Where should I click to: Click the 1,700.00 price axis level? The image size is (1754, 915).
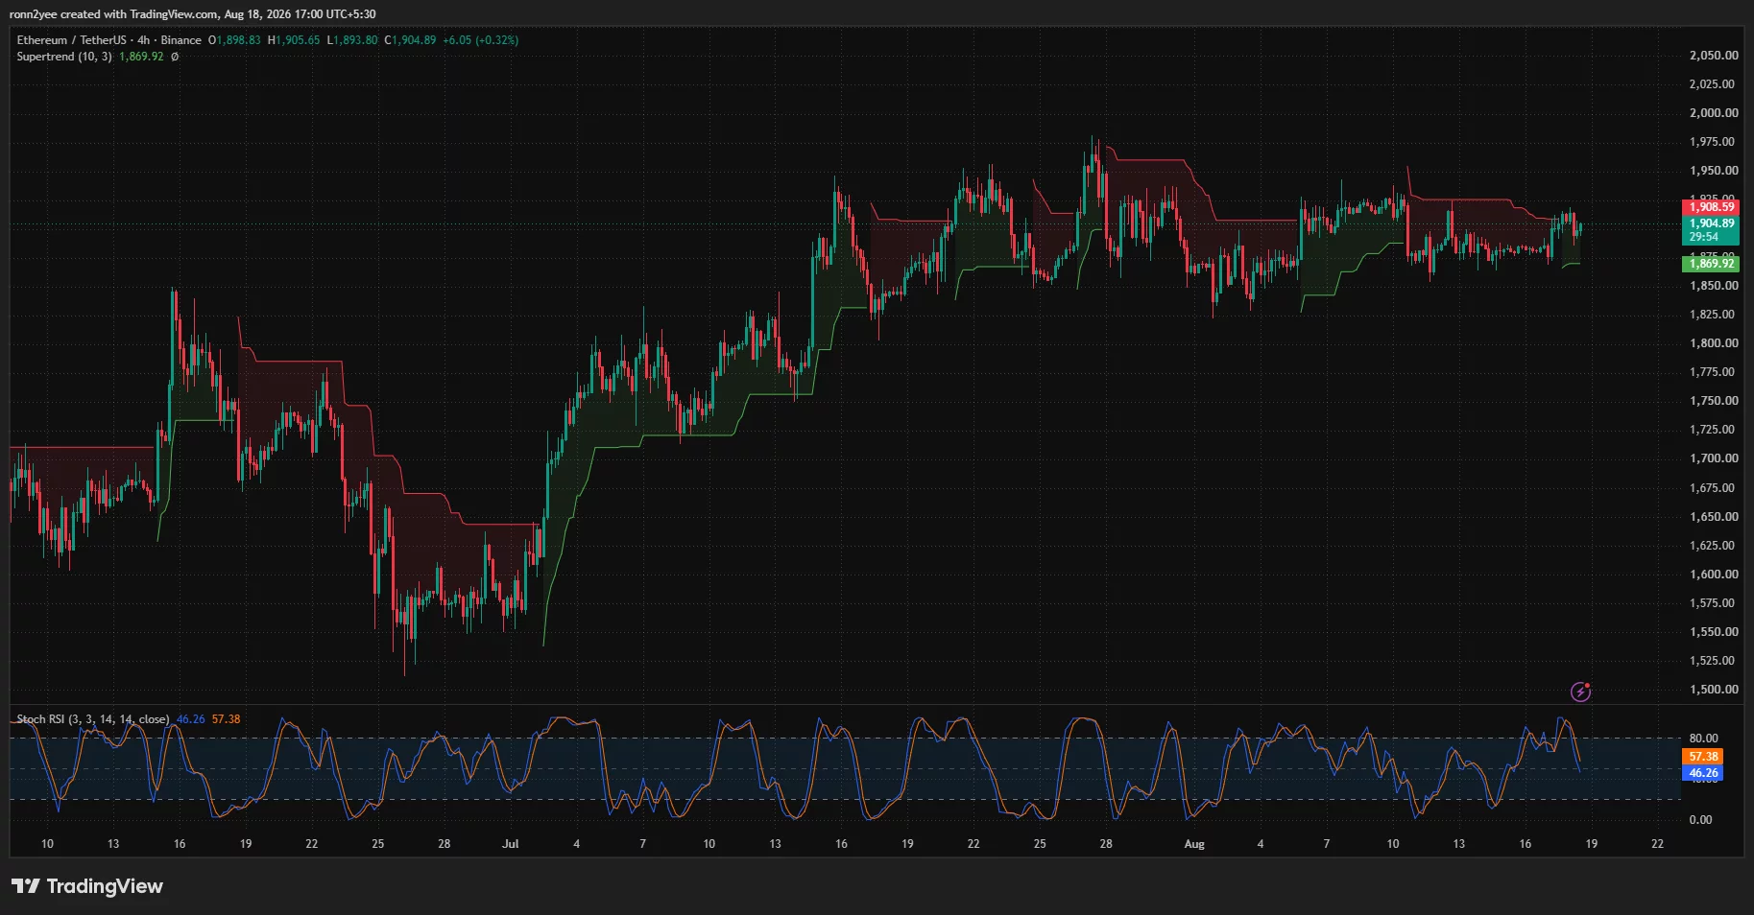1714,458
